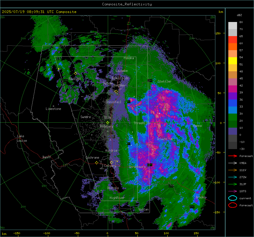The height and width of the screenshot is (237, 254).
Task: Click the ThreeHills label
Action: click(142, 123)
